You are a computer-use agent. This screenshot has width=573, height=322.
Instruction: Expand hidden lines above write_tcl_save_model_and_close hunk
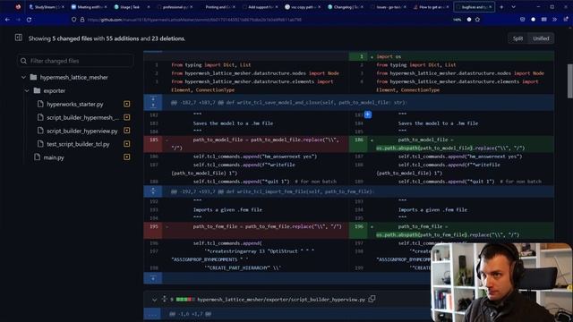tap(153, 102)
